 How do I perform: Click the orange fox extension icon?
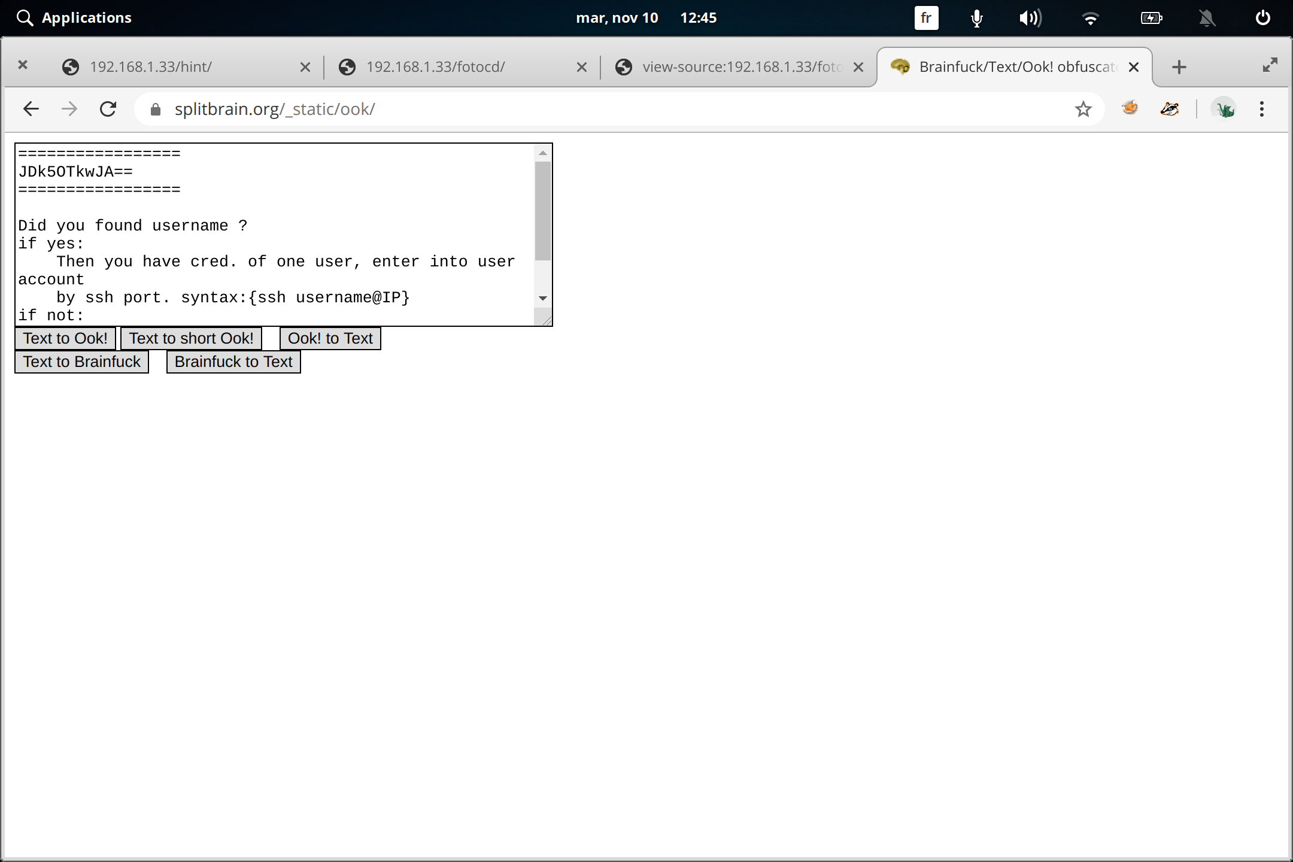coord(1129,108)
